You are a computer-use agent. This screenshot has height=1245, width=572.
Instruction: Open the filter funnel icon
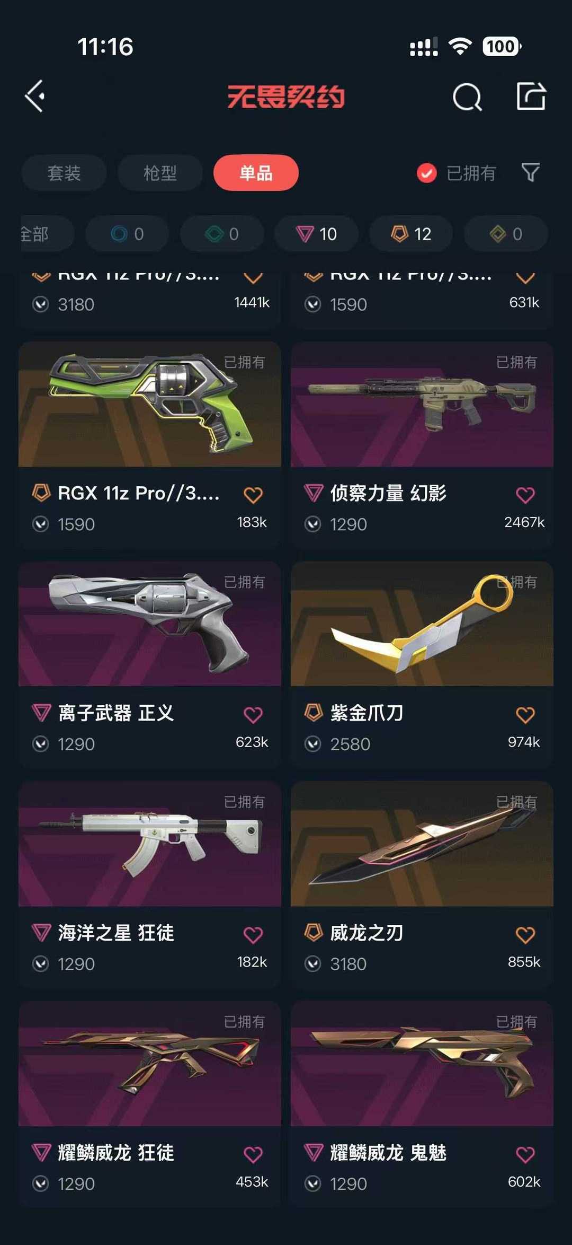[x=530, y=172]
